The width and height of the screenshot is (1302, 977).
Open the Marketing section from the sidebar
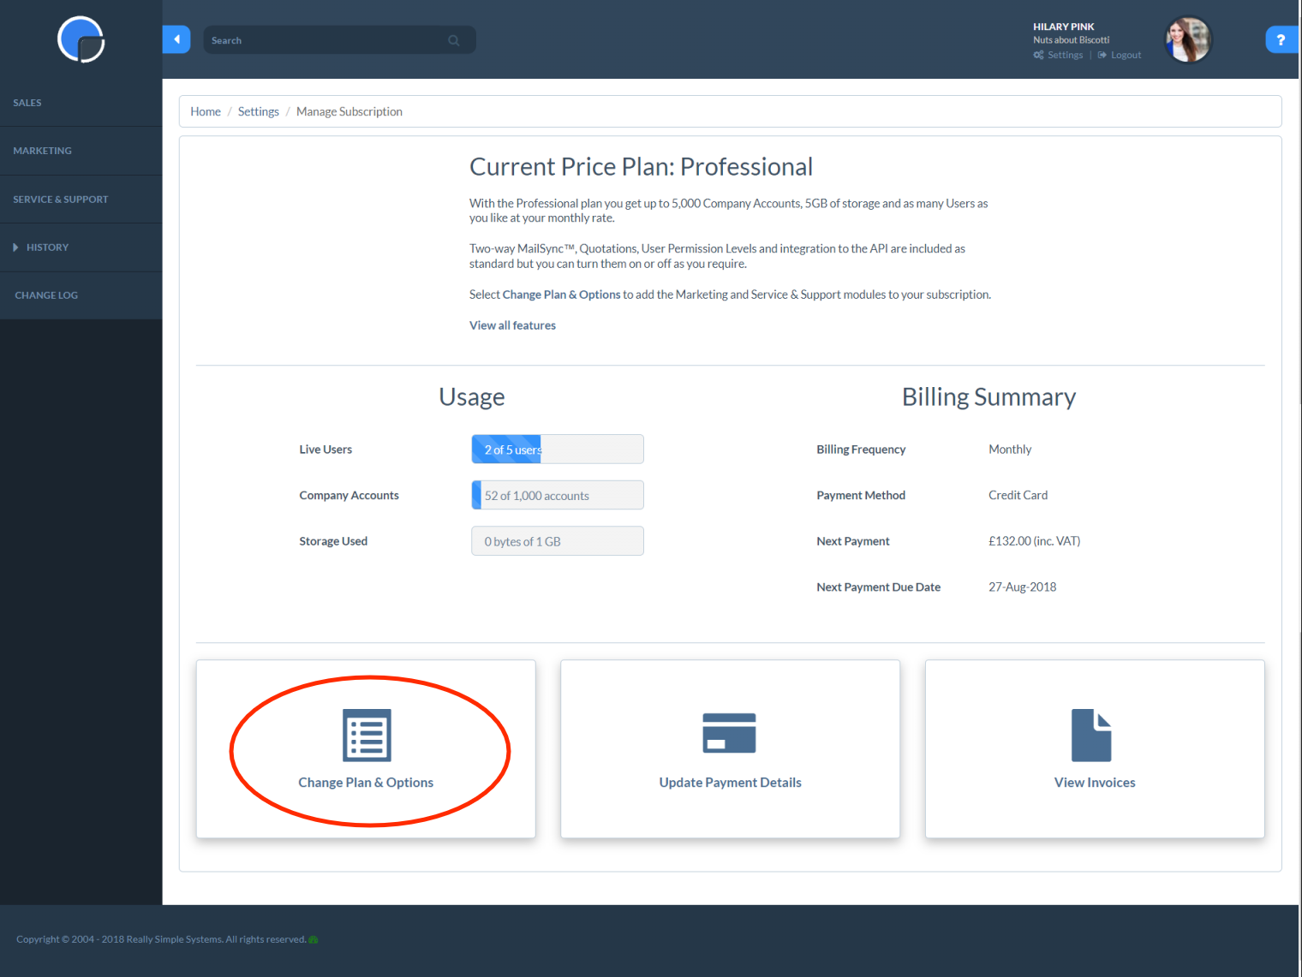[42, 151]
